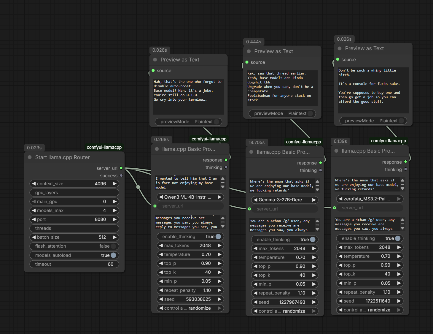Viewport: 433px width, 334px height.
Task: Click the server_url output connector on the Router node
Action: coord(121,168)
